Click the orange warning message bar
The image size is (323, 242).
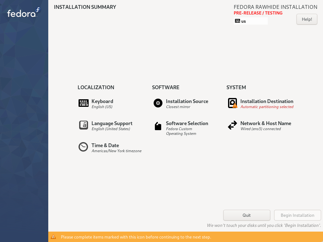[x=185, y=237]
